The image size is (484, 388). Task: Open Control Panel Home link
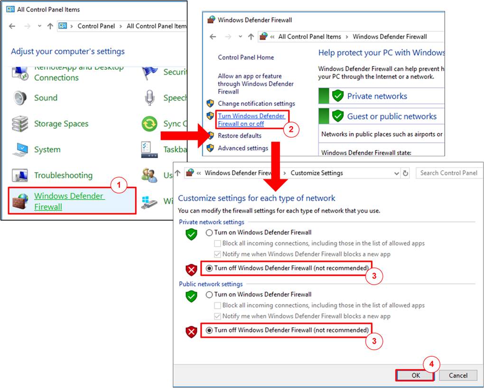(246, 57)
